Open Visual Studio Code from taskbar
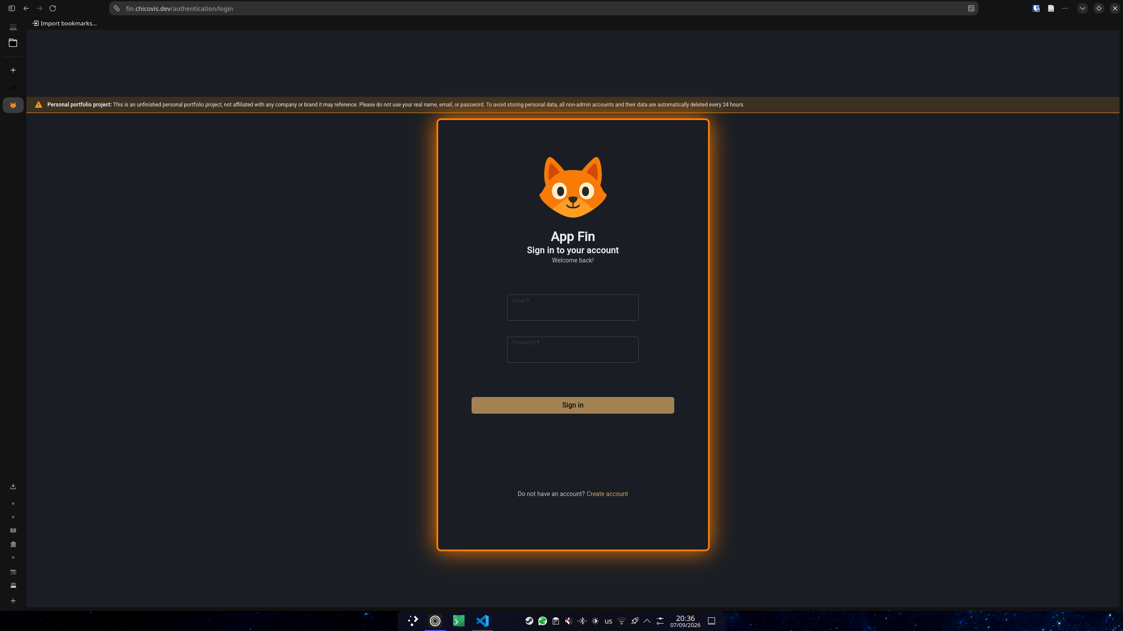 click(482, 620)
